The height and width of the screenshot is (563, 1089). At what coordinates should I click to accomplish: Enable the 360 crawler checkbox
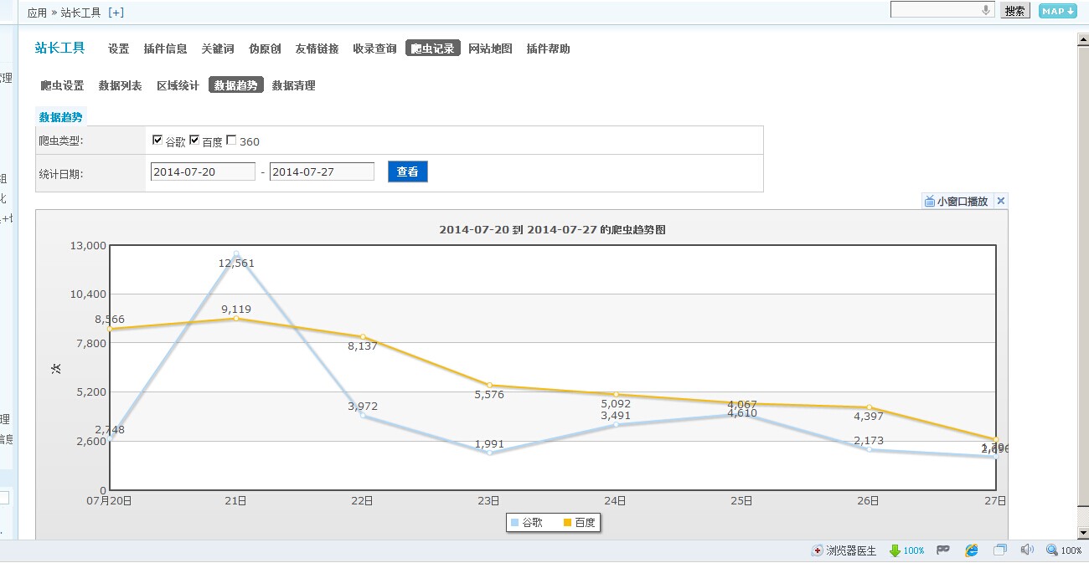pyautogui.click(x=231, y=140)
